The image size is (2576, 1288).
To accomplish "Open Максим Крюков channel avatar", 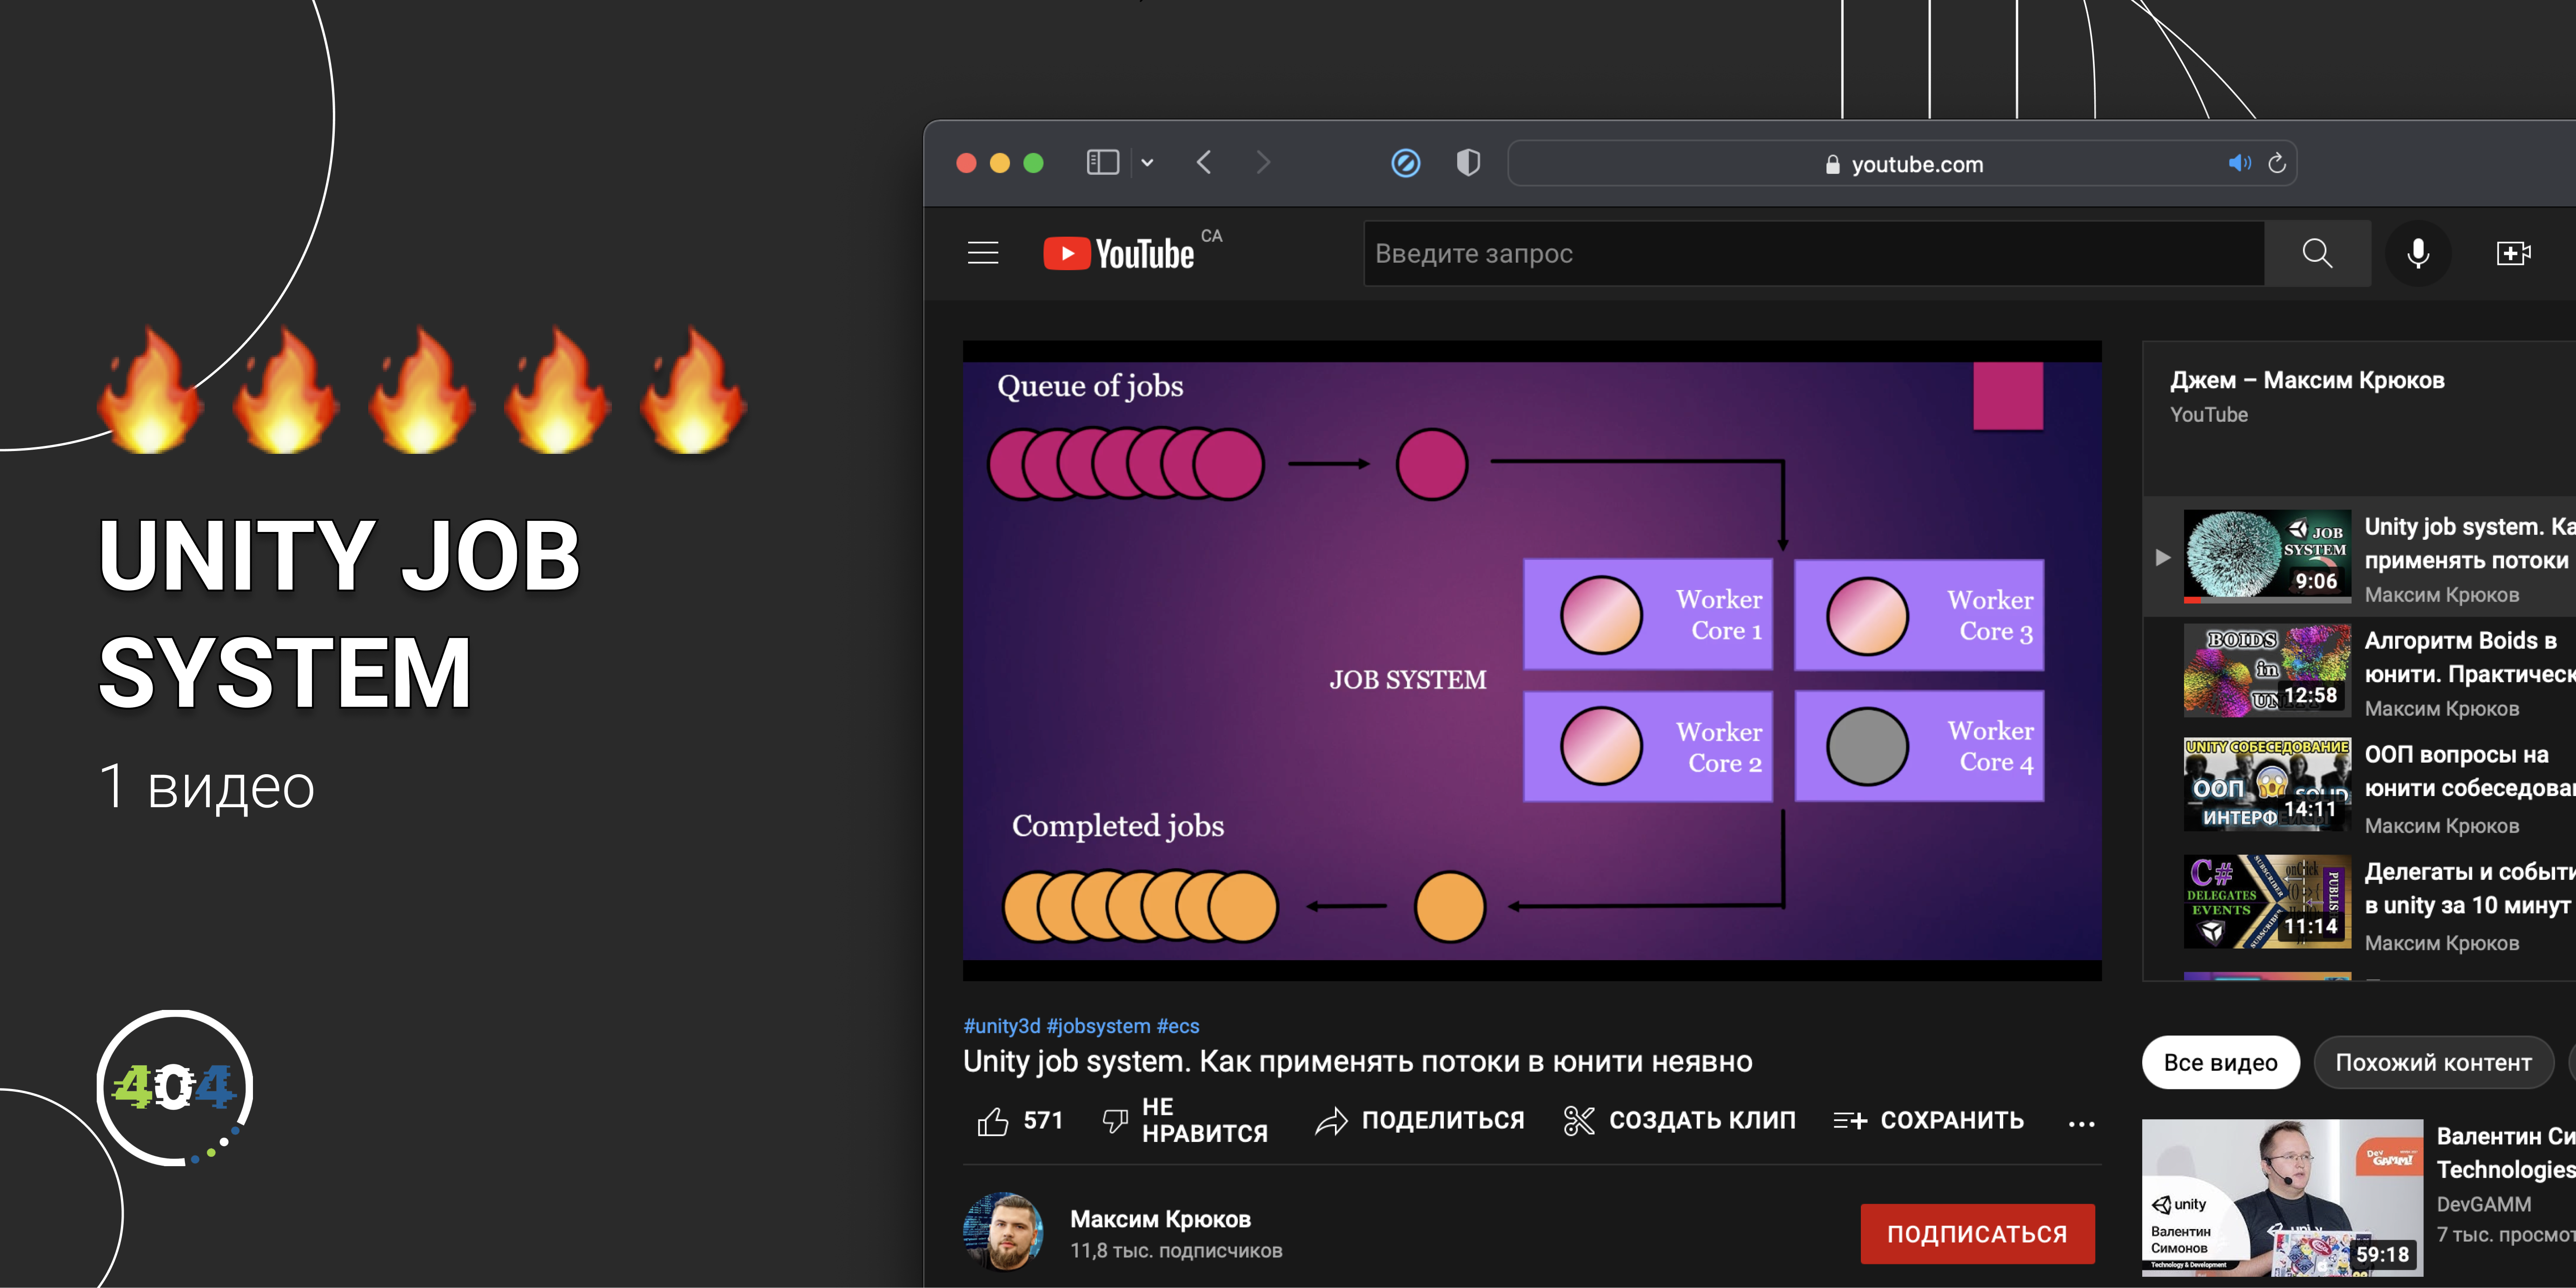I will [x=1003, y=1232].
